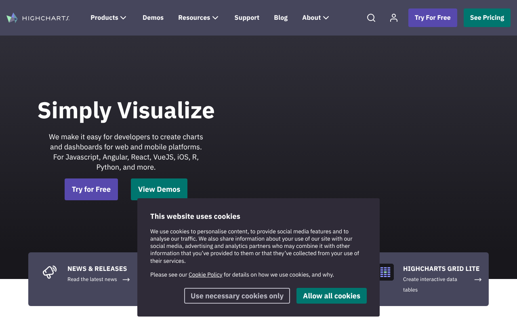
Task: Open the search magnifier icon
Action: (x=371, y=18)
